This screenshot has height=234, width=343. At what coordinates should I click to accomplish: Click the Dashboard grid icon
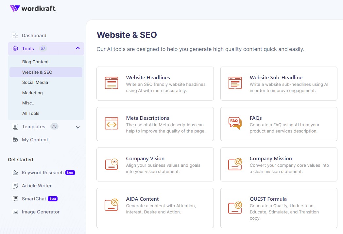(x=15, y=35)
